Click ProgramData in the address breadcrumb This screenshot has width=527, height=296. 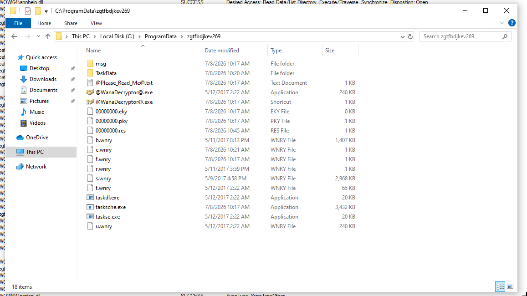point(161,36)
